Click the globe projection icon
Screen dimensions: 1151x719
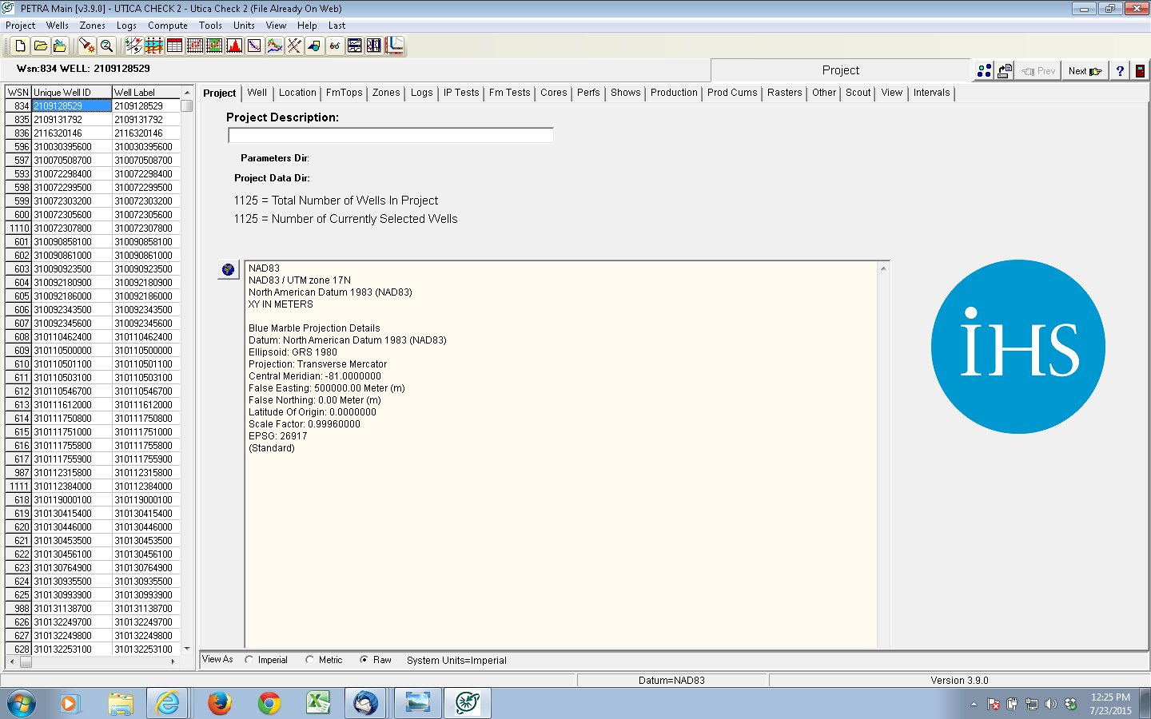(x=228, y=270)
